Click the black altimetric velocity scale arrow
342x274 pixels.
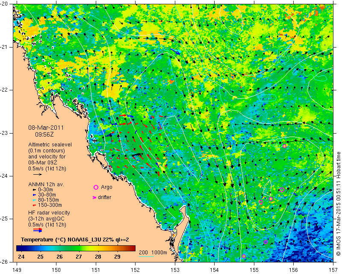point(38,174)
